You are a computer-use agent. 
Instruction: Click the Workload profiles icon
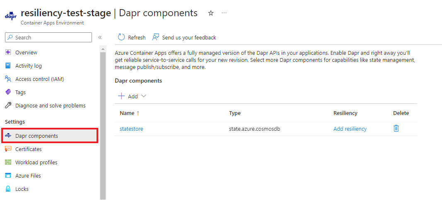pyautogui.click(x=8, y=162)
